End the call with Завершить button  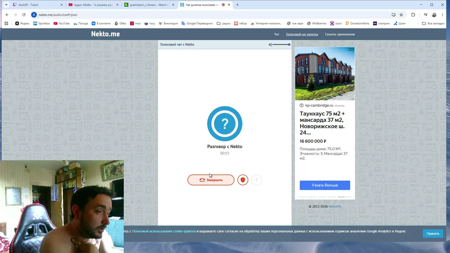[211, 180]
